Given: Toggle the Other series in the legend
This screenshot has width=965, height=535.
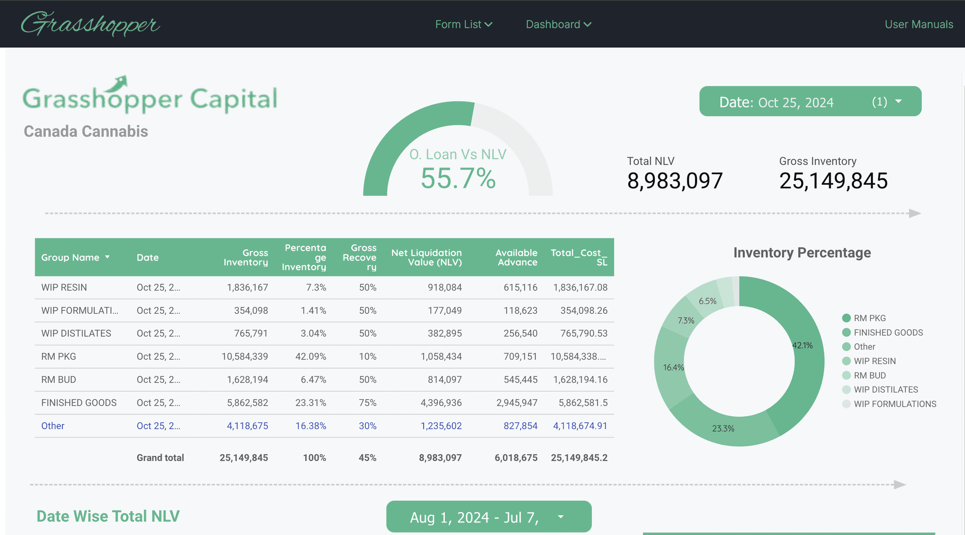Looking at the screenshot, I should (x=864, y=346).
